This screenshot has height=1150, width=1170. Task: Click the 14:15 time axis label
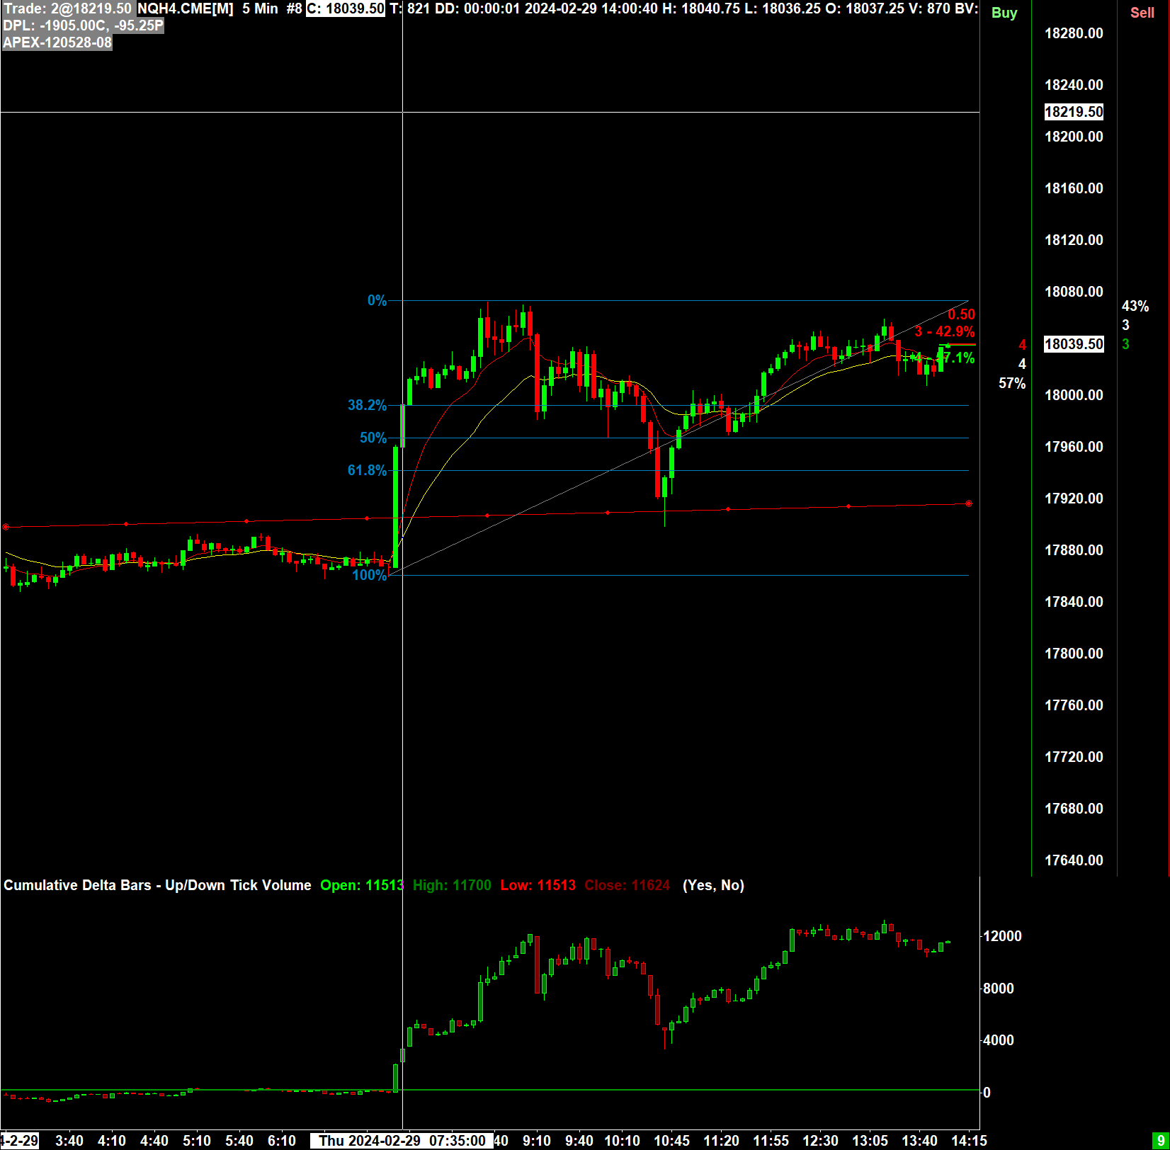969,1141
